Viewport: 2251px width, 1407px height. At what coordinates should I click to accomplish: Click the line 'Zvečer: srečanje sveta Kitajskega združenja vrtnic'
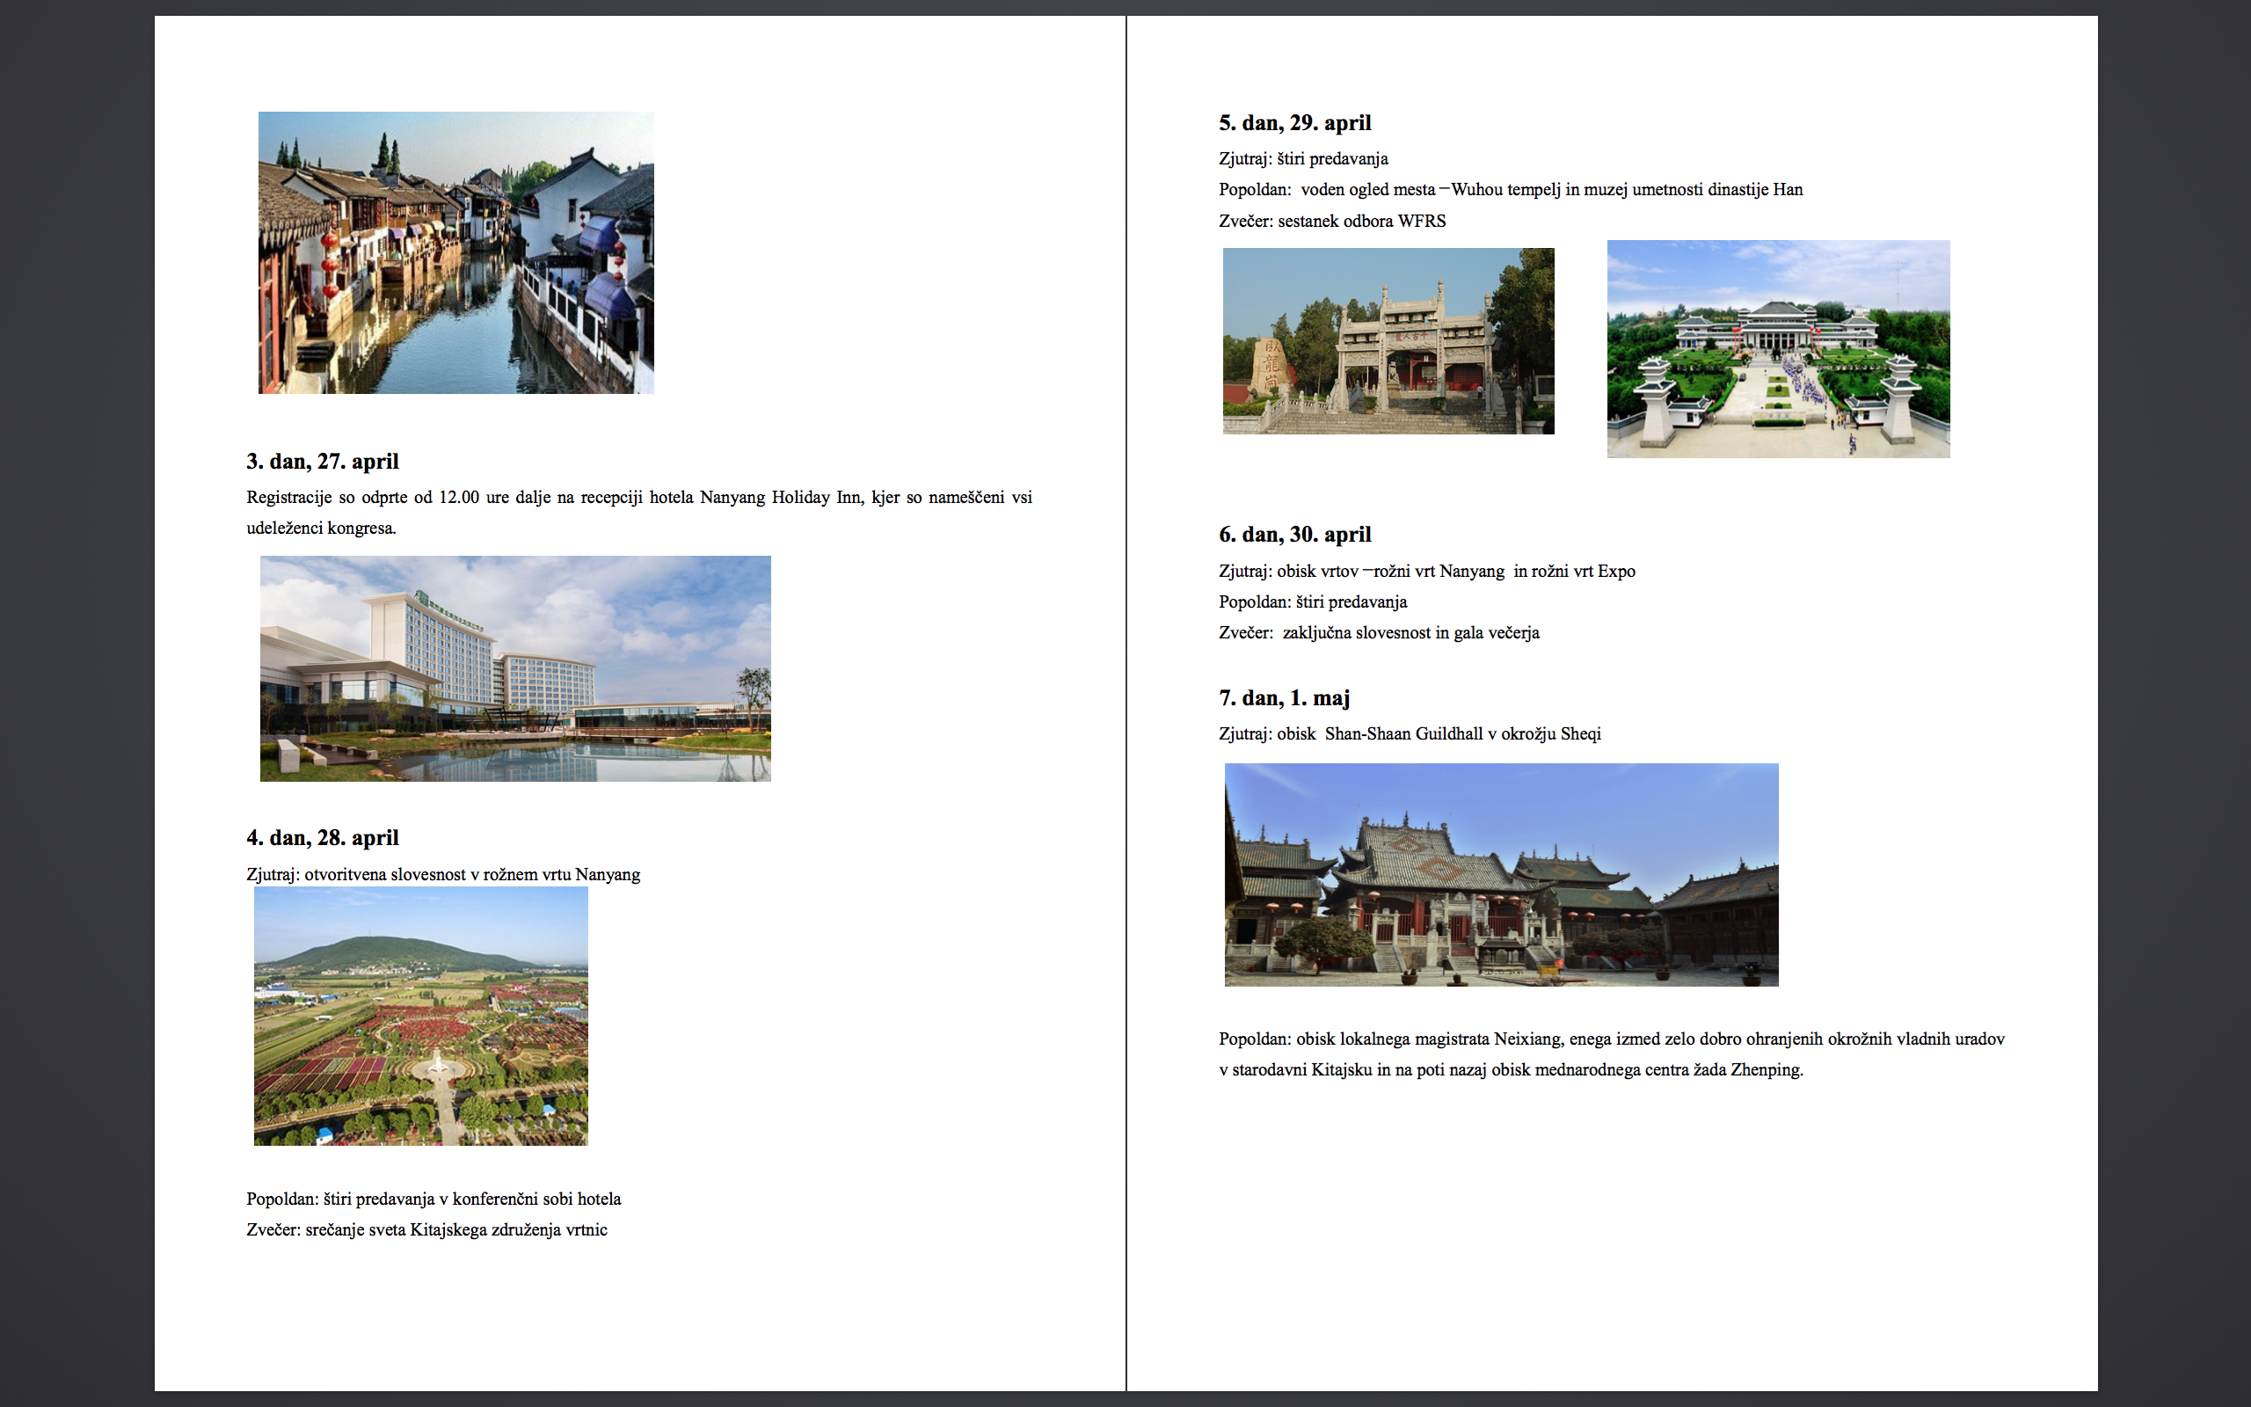(x=426, y=1230)
